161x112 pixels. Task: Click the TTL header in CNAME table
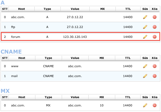[x=128, y=58]
